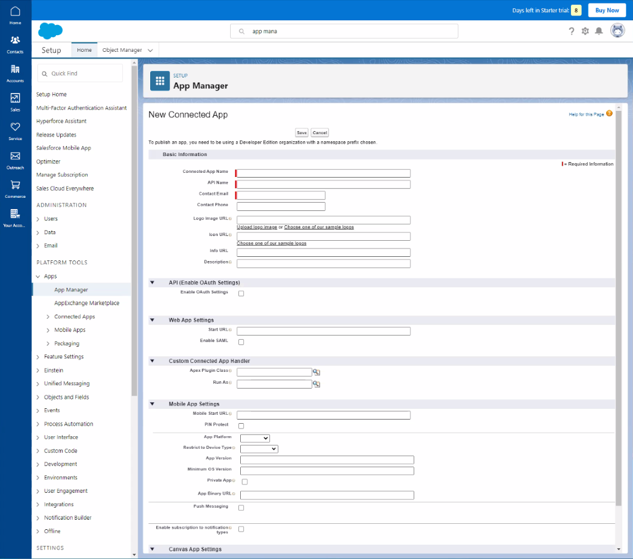This screenshot has height=559, width=633.
Task: Click the Start URL info icon
Action: 230,330
